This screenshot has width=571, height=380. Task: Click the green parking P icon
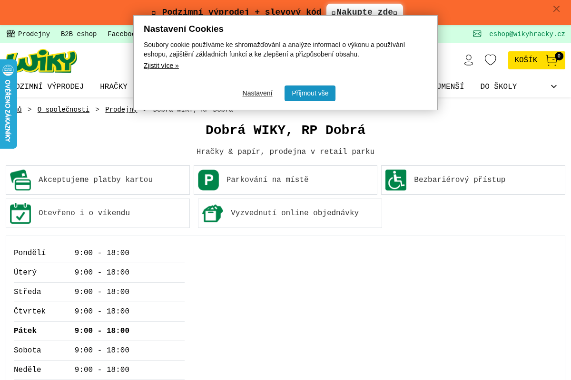point(208,180)
